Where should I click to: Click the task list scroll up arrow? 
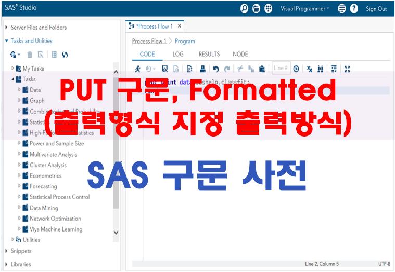(x=116, y=72)
